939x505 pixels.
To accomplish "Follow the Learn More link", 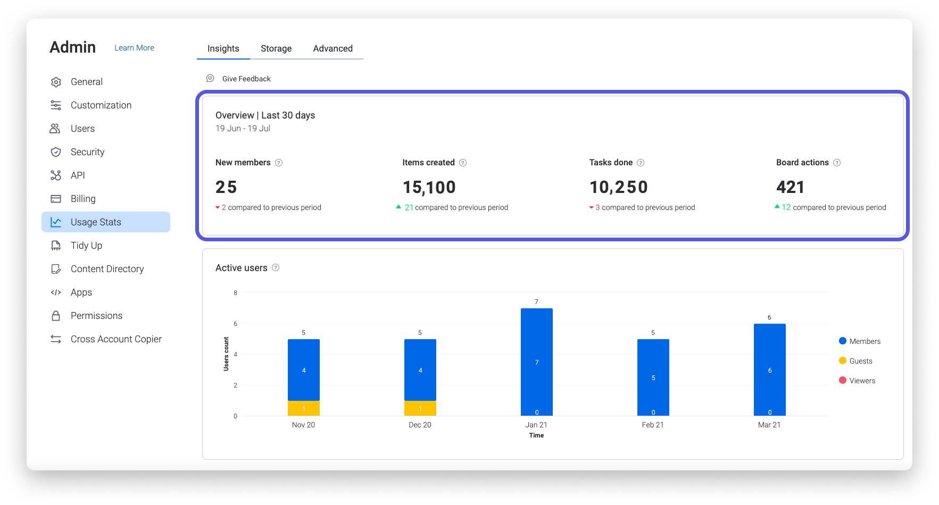I will pyautogui.click(x=134, y=48).
